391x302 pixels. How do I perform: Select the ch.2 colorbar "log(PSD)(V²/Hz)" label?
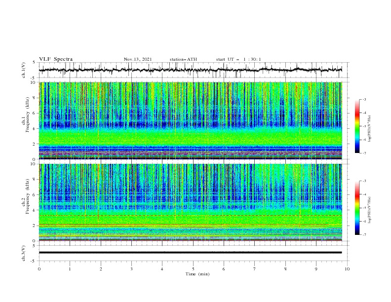click(x=370, y=210)
